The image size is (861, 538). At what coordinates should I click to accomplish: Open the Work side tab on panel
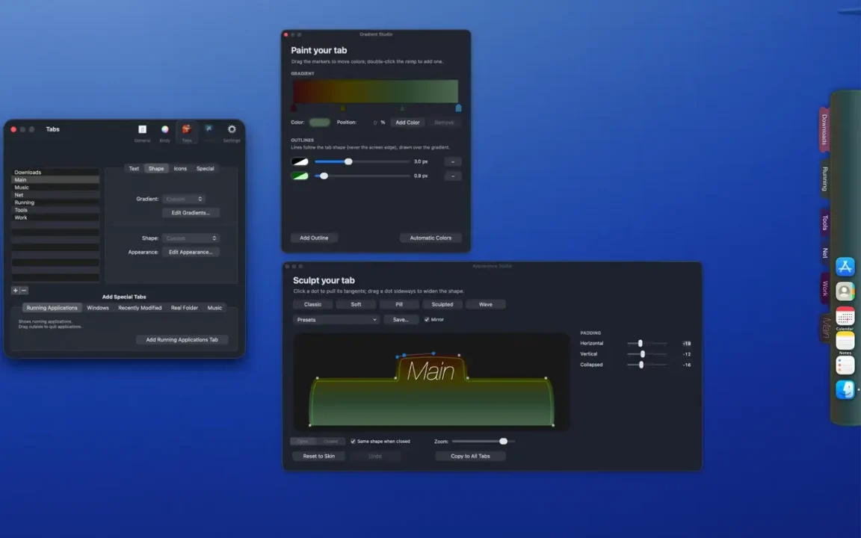[x=824, y=288]
